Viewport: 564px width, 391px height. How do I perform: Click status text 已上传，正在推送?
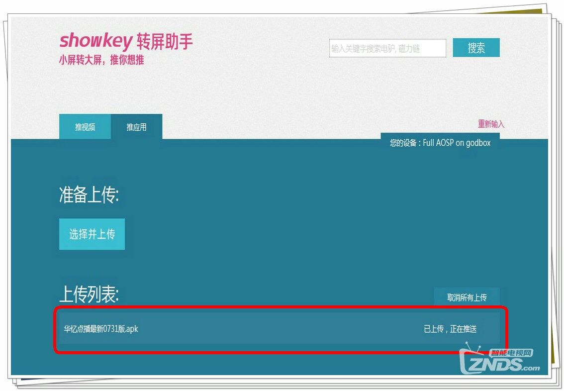(x=450, y=329)
